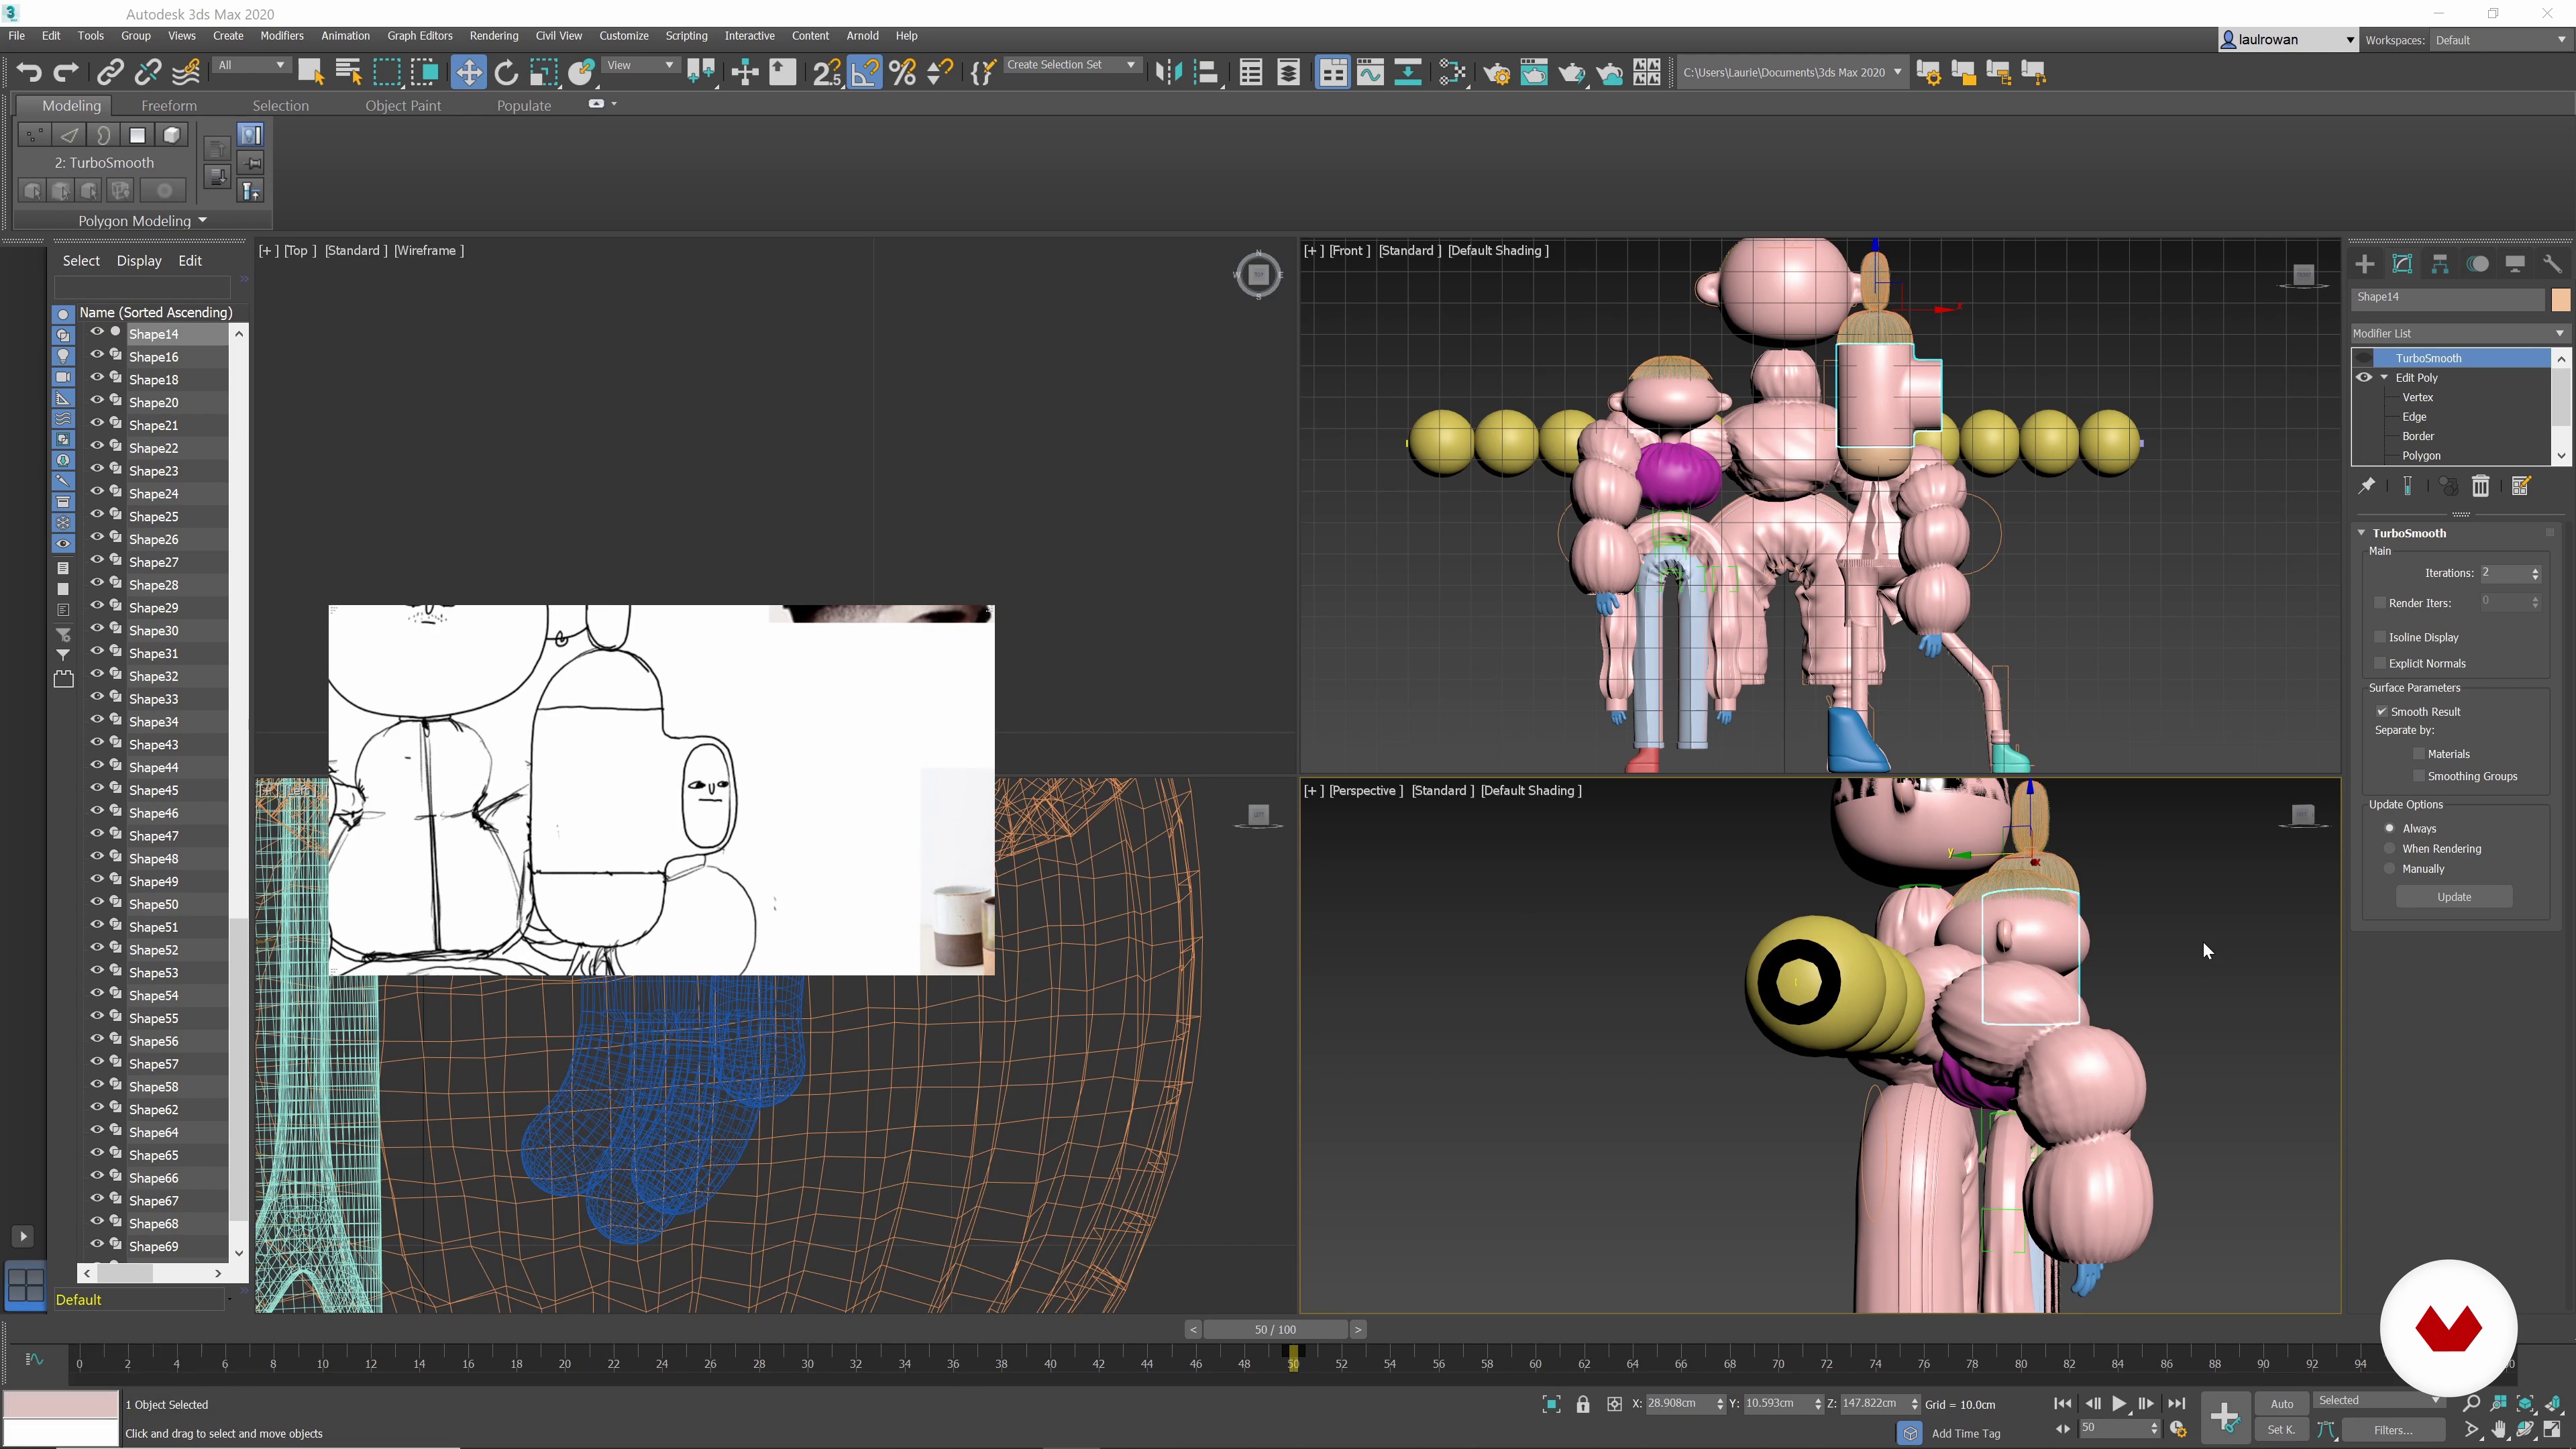
Task: Click Shape14 object color swatch
Action: [x=2560, y=299]
